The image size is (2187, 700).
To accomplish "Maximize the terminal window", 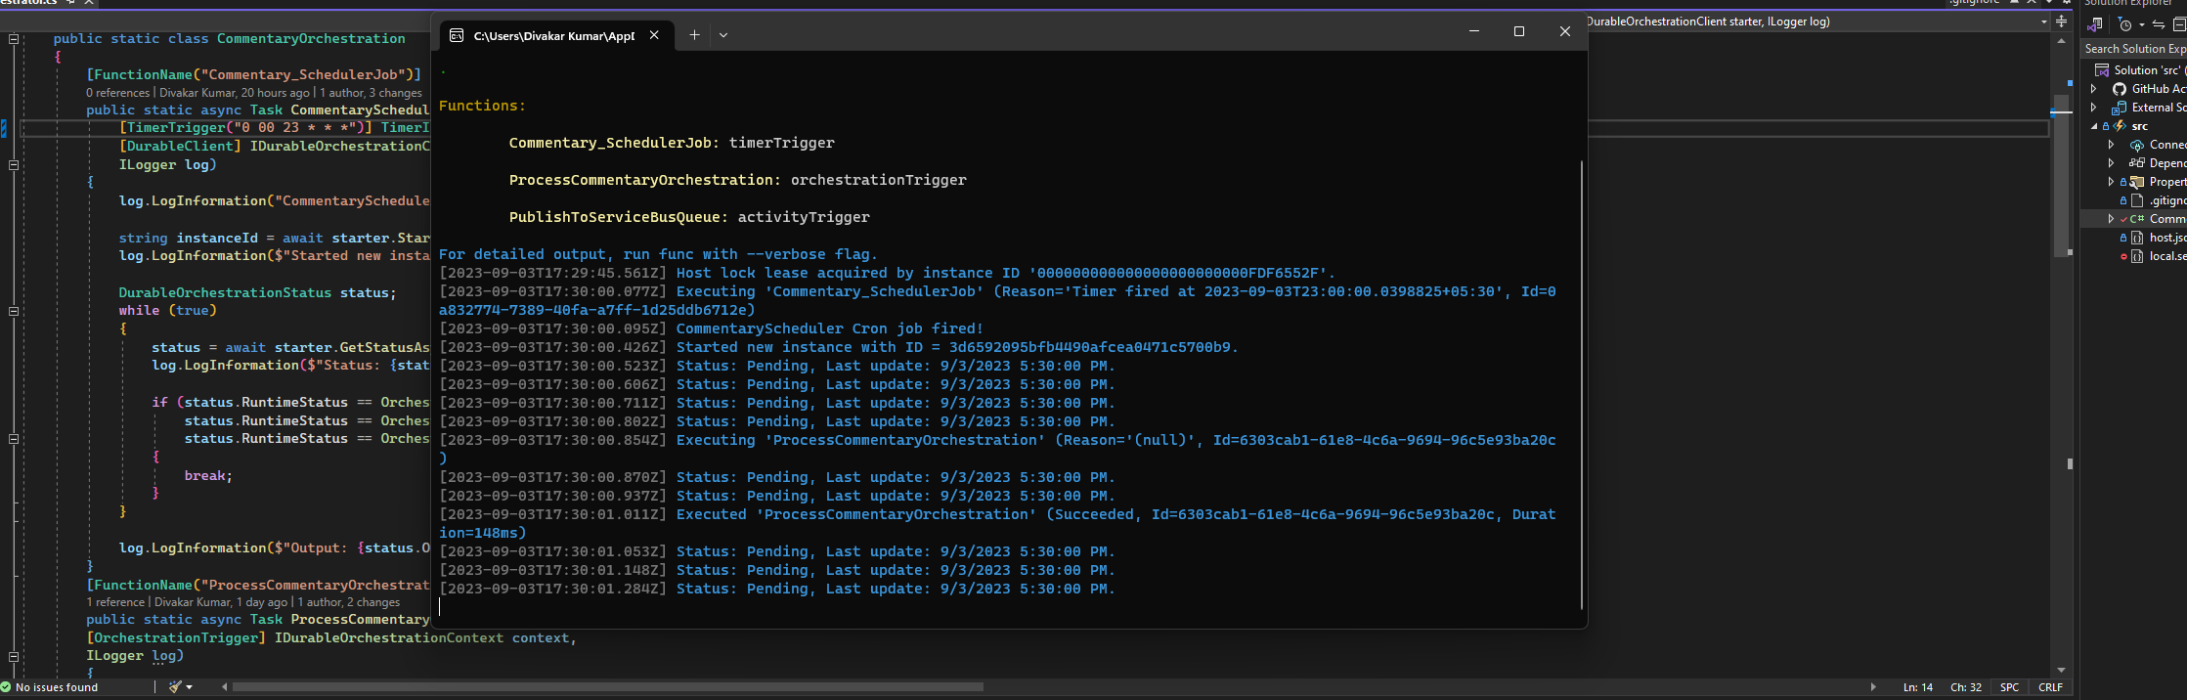I will 1519,31.
